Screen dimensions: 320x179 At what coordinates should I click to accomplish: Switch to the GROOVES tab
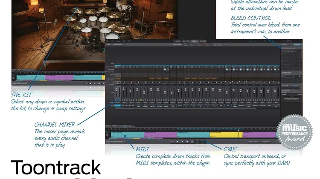pos(186,41)
